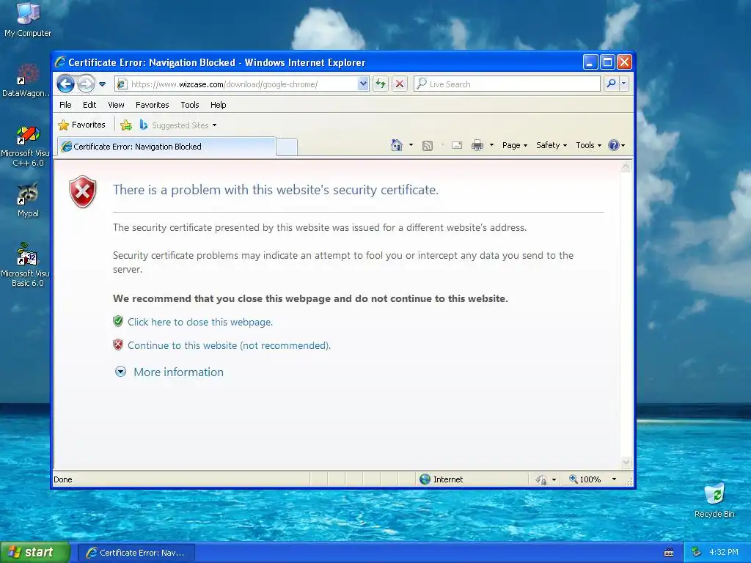Click the page scrollbar up arrow
Viewport: 751px width, 563px height.
click(626, 166)
